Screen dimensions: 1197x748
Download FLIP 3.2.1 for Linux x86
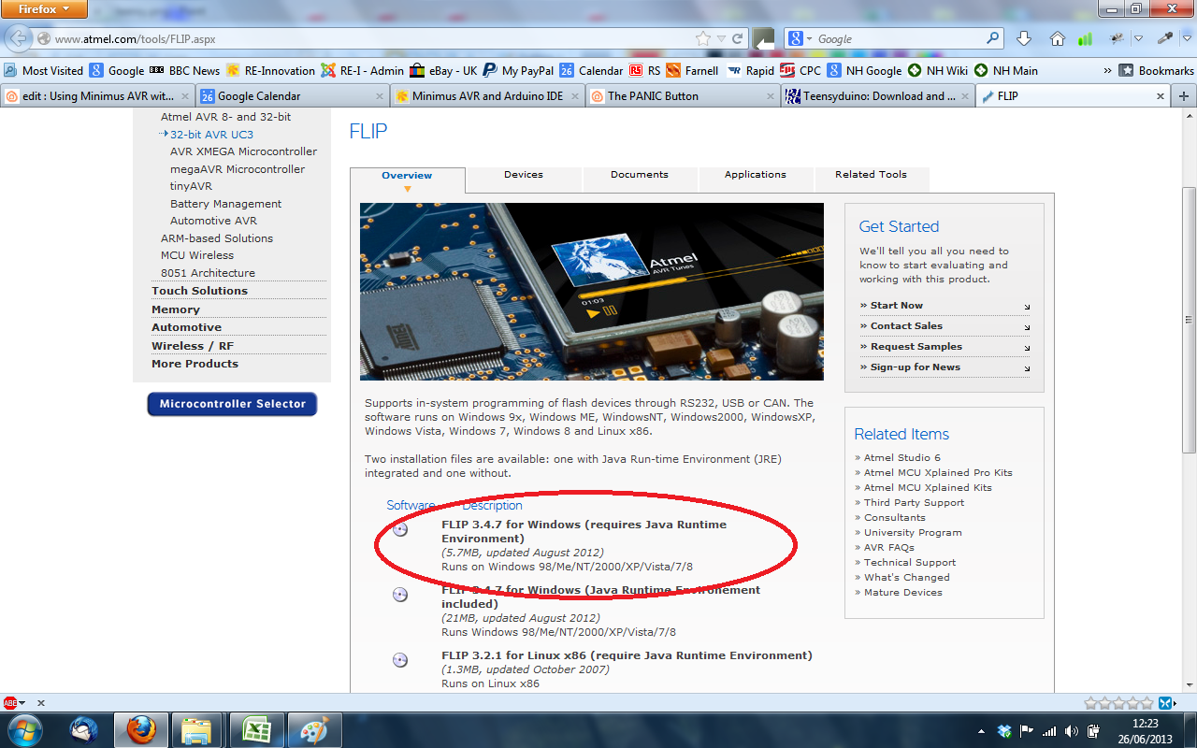click(627, 655)
